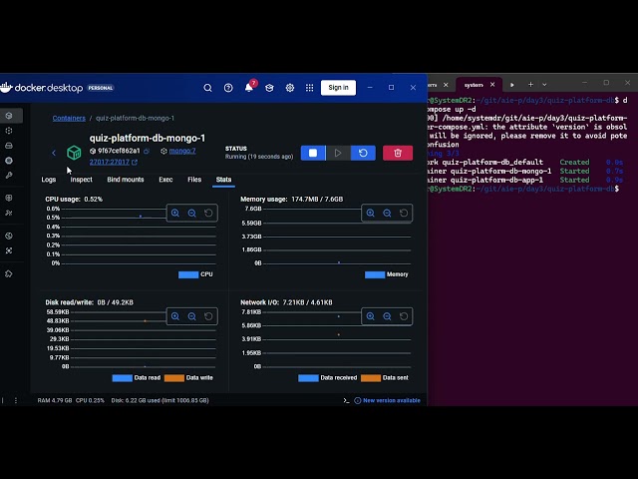Toggle the Data write legend swatch

coord(174,378)
